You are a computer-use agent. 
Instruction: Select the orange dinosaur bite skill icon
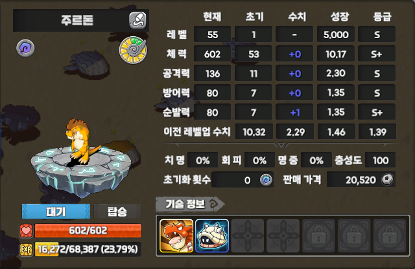click(x=176, y=236)
